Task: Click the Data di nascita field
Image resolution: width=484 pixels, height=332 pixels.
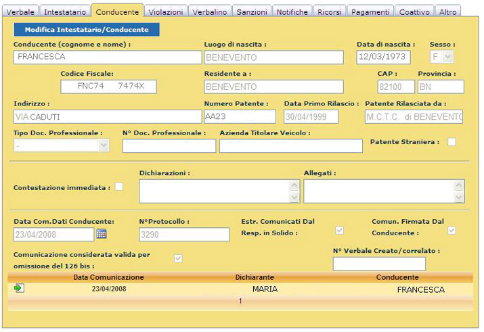Action: (383, 57)
